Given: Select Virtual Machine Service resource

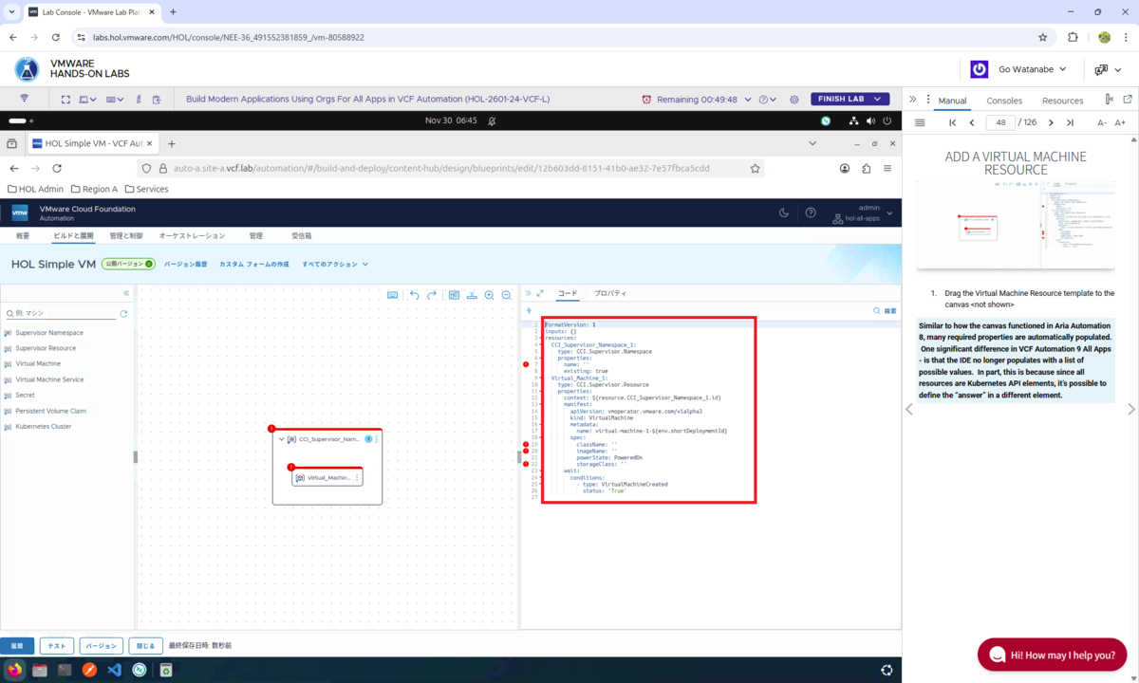Looking at the screenshot, I should coord(49,379).
